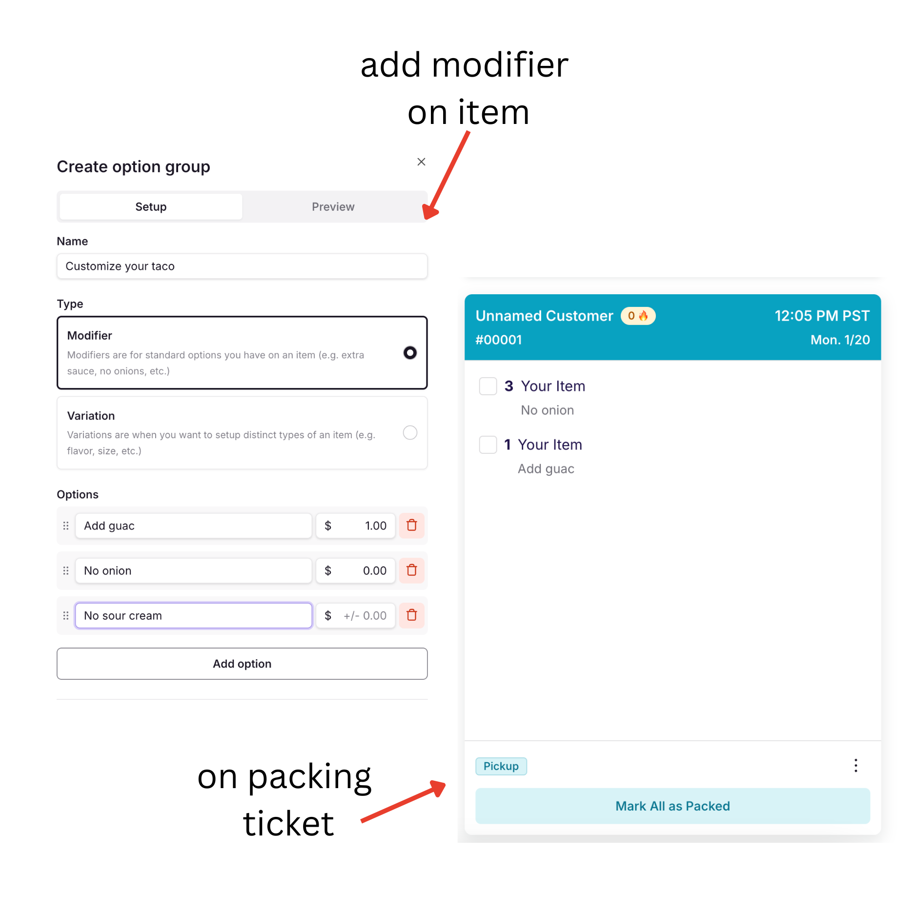
Task: Select the Modifier type radio button
Action: 410,353
